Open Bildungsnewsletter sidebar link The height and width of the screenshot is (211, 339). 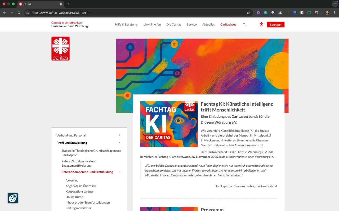tap(78, 208)
